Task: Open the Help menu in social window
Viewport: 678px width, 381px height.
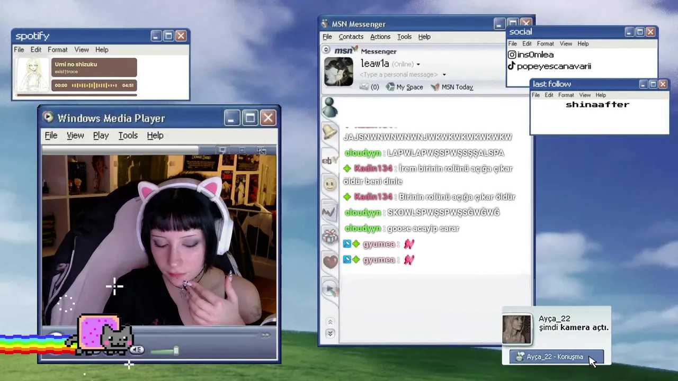Action: tap(583, 44)
